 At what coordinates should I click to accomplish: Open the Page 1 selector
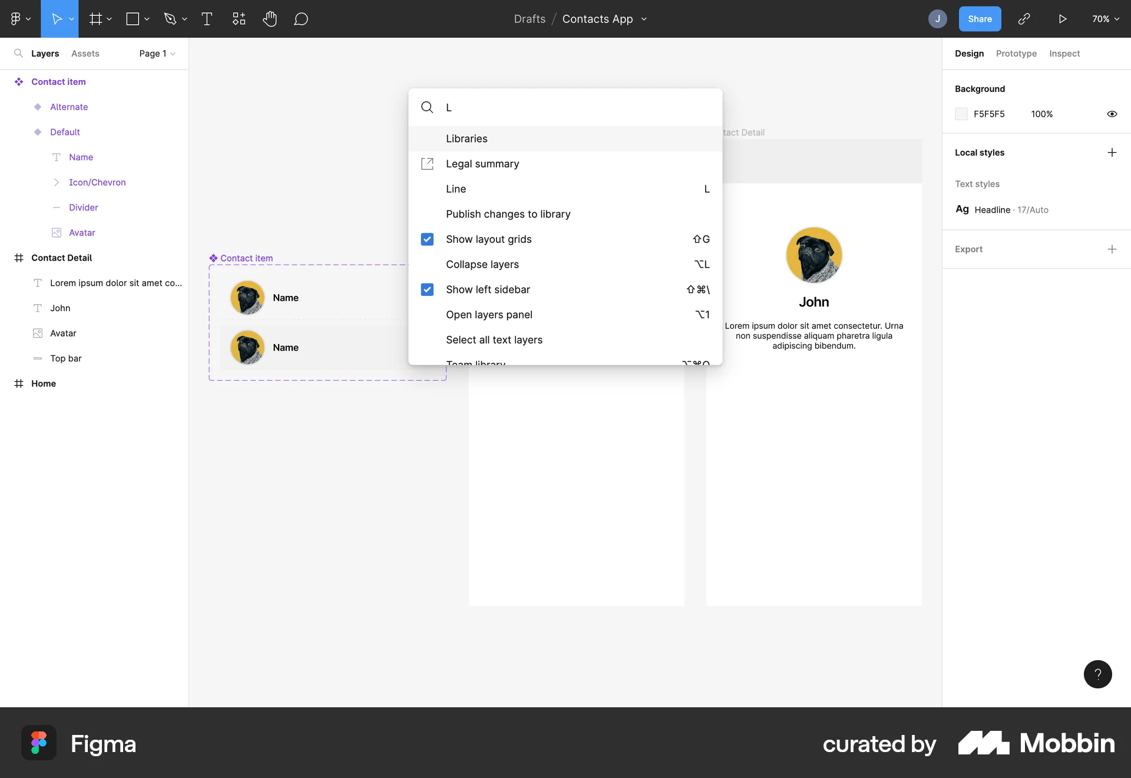(156, 54)
